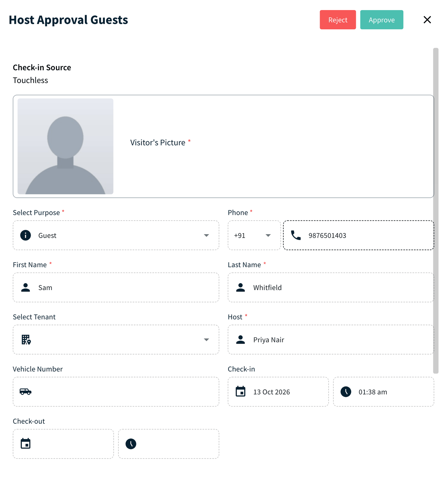The width and height of the screenshot is (447, 479).
Task: Click the Reject button
Action: coord(338,20)
